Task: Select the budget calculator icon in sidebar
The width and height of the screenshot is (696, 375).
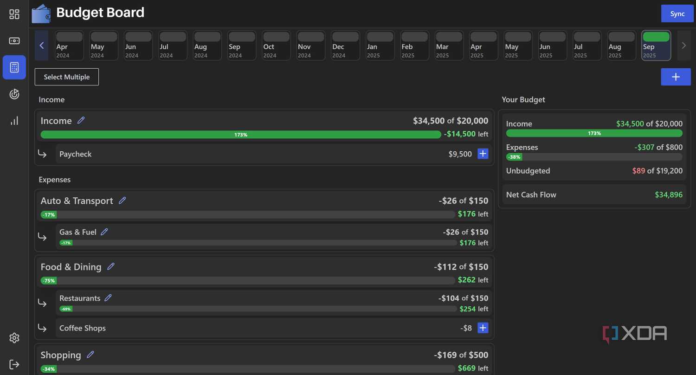Action: (14, 67)
